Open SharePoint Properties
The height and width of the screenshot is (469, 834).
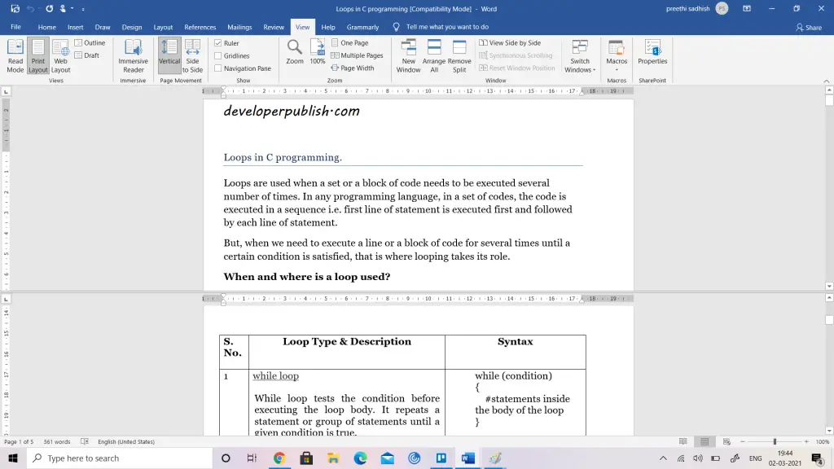tap(652, 52)
